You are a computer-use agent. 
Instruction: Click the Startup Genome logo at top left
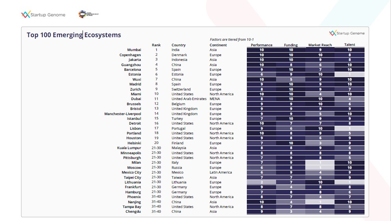[43, 15]
